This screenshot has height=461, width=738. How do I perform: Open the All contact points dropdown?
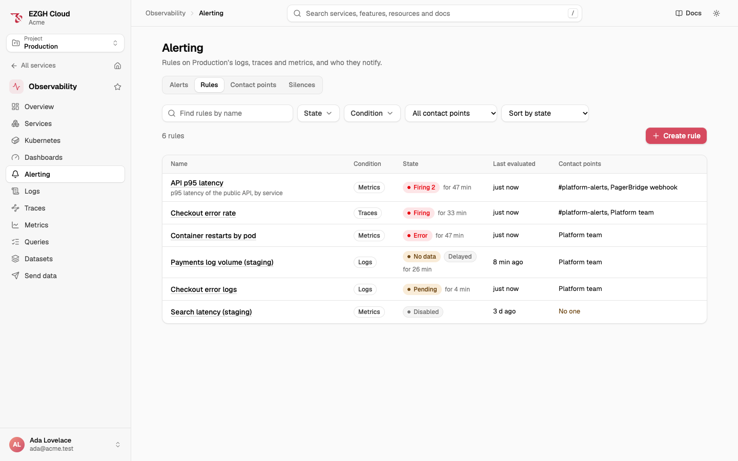pos(451,113)
